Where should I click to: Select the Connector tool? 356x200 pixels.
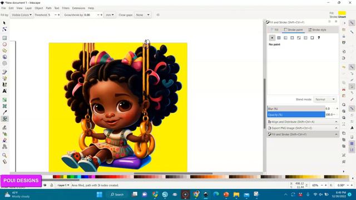point(4,147)
